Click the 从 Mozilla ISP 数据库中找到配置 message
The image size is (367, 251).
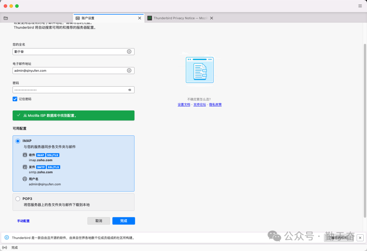50,116
